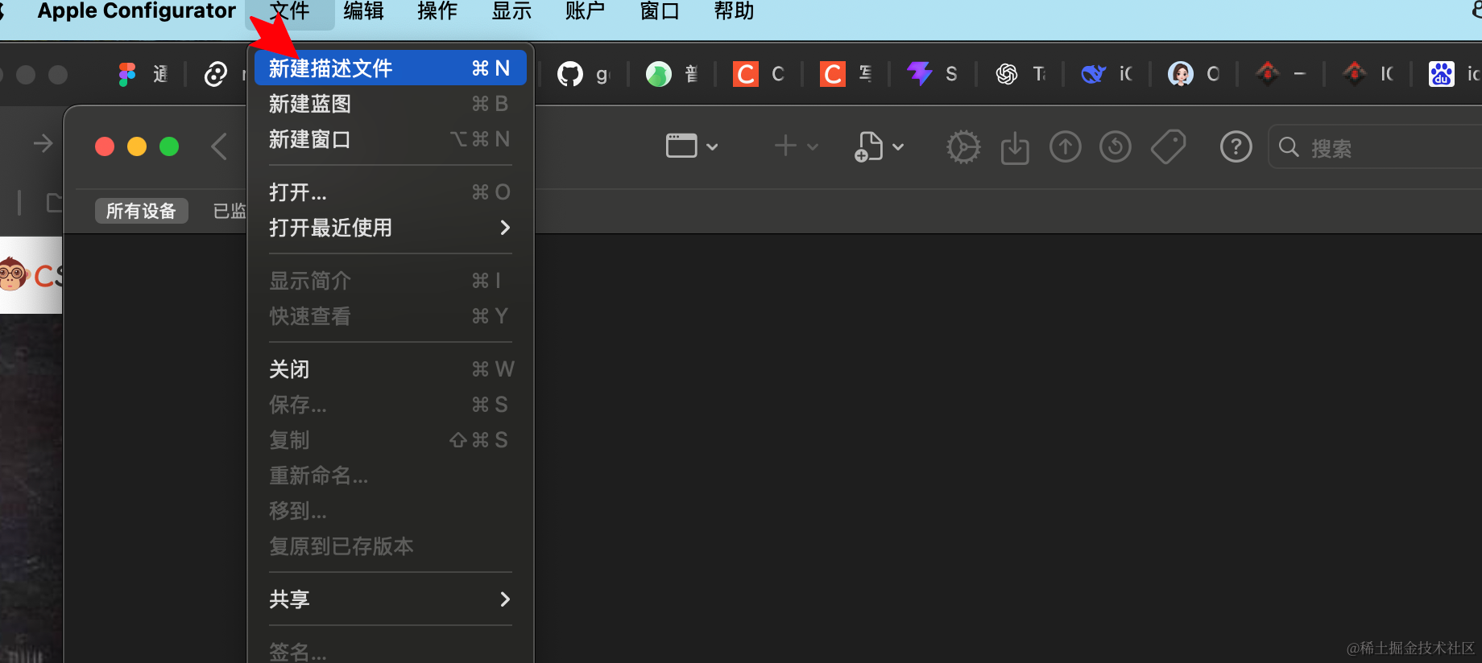Screen dimensions: 1482x663
Task: Click the chain link tab icon
Action: tap(215, 75)
